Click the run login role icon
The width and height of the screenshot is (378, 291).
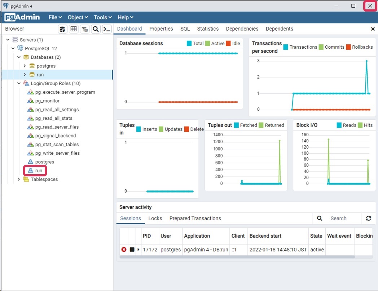point(30,171)
